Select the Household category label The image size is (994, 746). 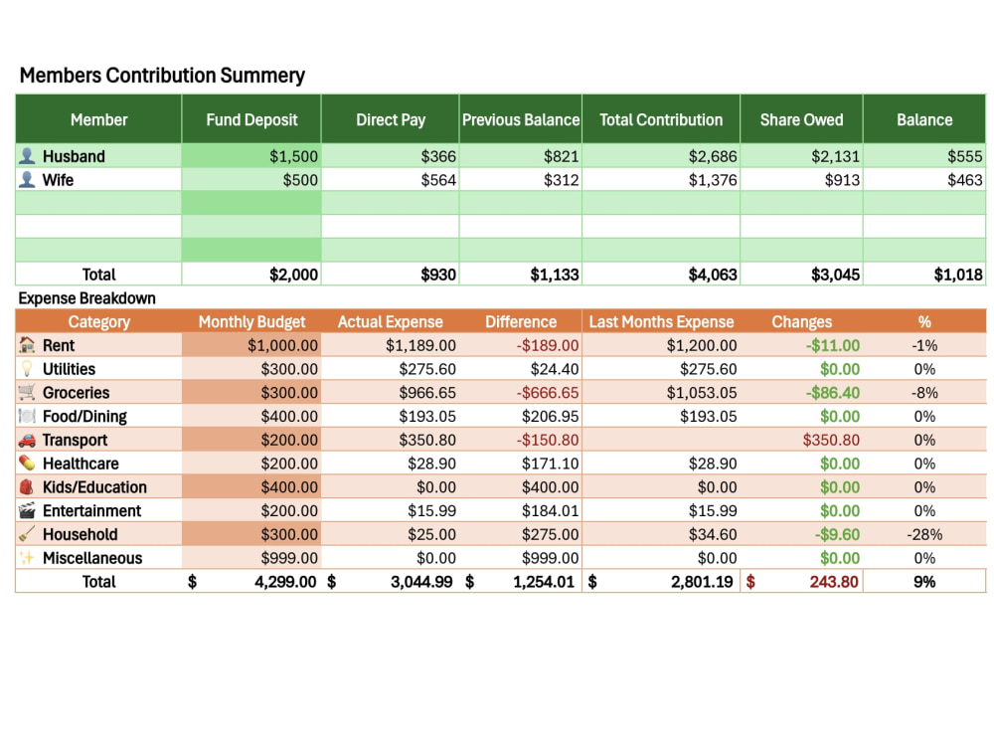point(80,534)
